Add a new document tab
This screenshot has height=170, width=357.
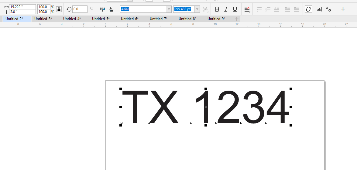(237, 19)
